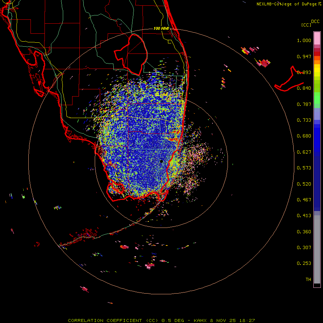The width and height of the screenshot is (323, 323).
Task: Select the 0.893 scale value
Action: pos(304,72)
